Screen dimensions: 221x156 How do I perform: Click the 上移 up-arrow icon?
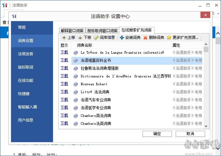[64, 38]
